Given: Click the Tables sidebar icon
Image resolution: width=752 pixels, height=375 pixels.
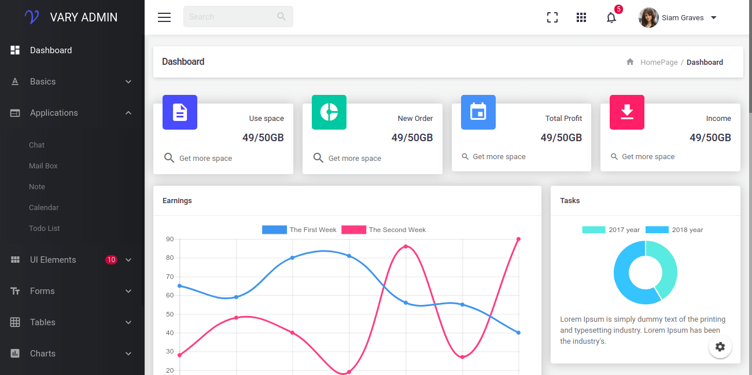Looking at the screenshot, I should point(16,322).
